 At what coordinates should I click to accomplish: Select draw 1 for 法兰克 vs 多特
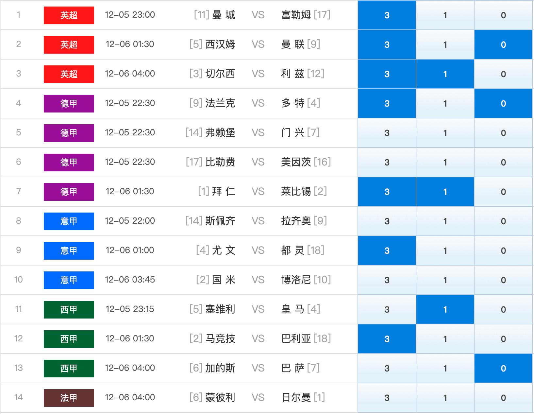pyautogui.click(x=445, y=103)
